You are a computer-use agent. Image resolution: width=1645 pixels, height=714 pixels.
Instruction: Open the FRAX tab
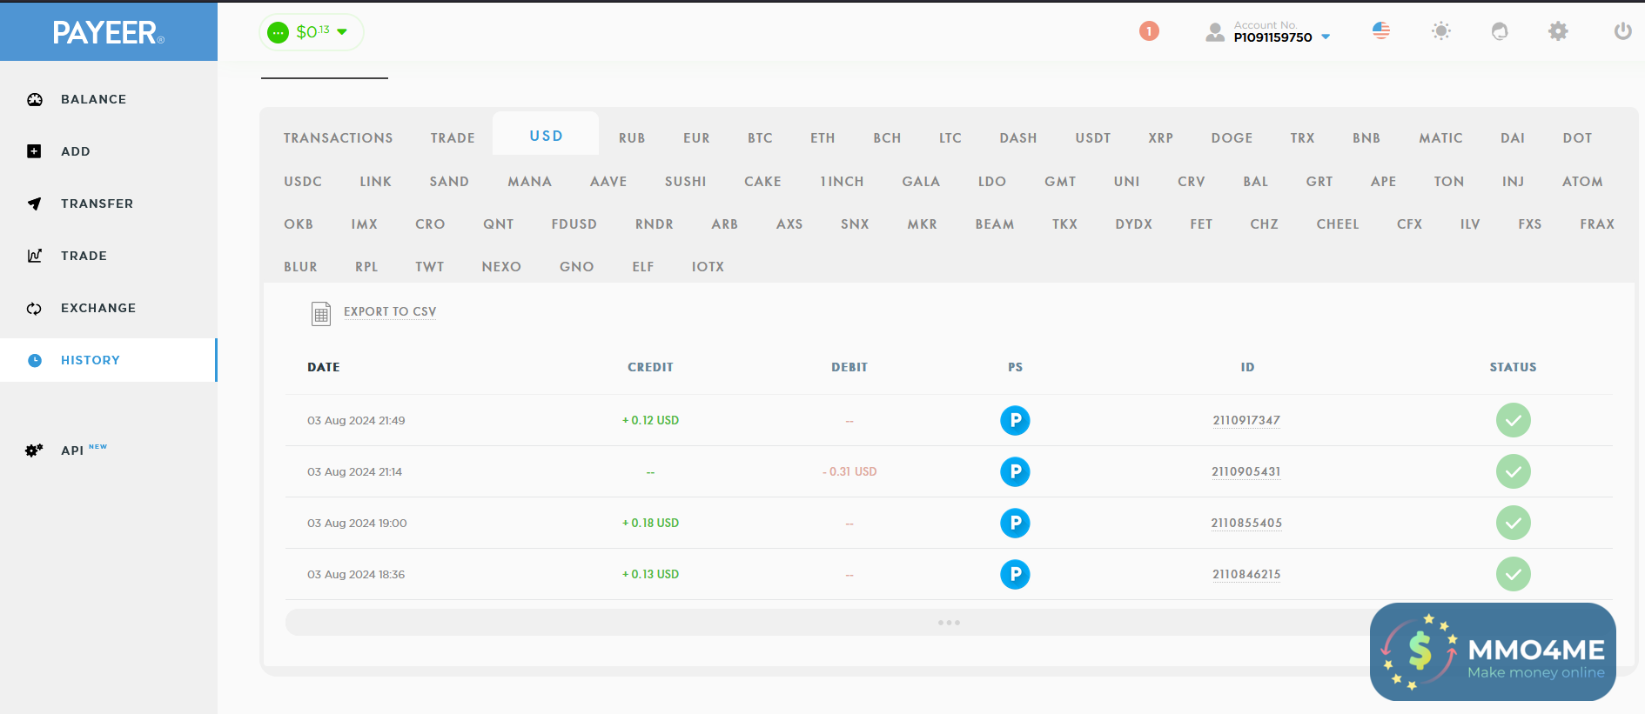pos(1597,224)
